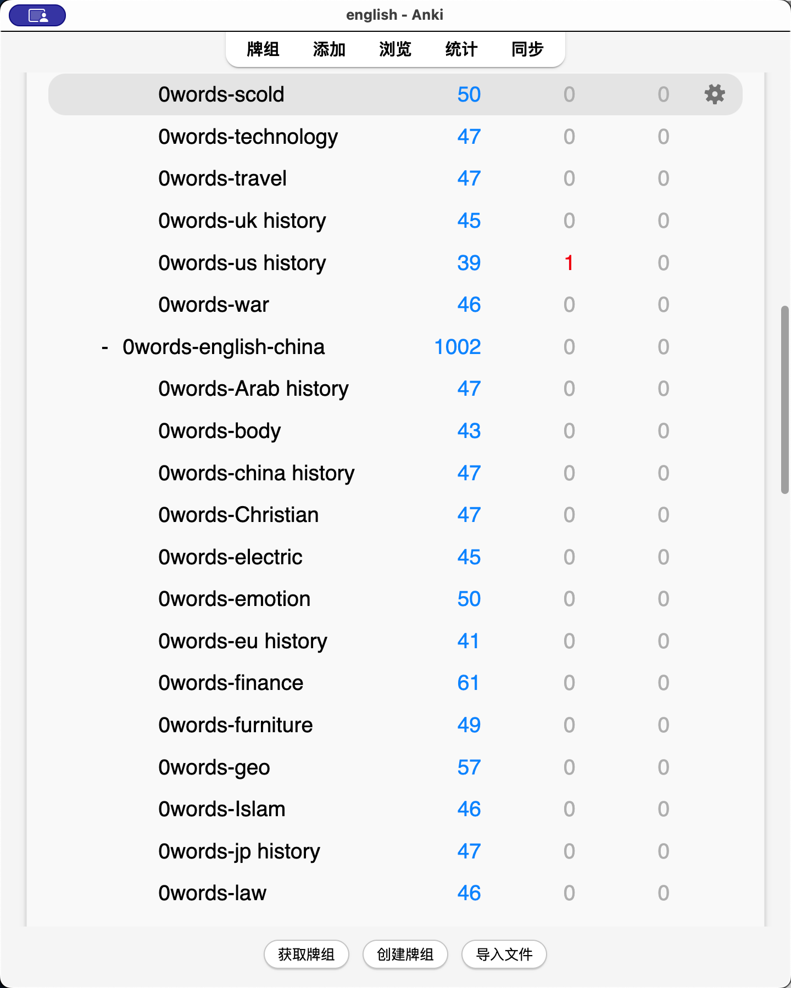Screen dimensions: 791x988
Task: Show the 统计 (Stats) screen
Action: [x=461, y=49]
